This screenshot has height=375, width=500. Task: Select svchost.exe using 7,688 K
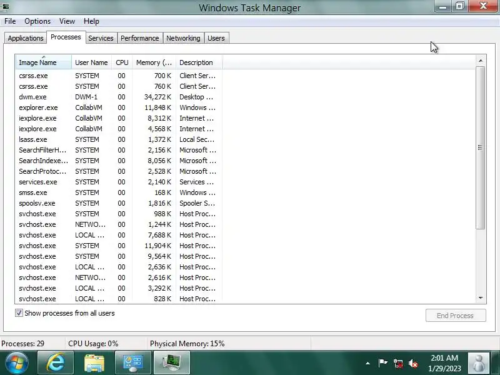point(119,235)
